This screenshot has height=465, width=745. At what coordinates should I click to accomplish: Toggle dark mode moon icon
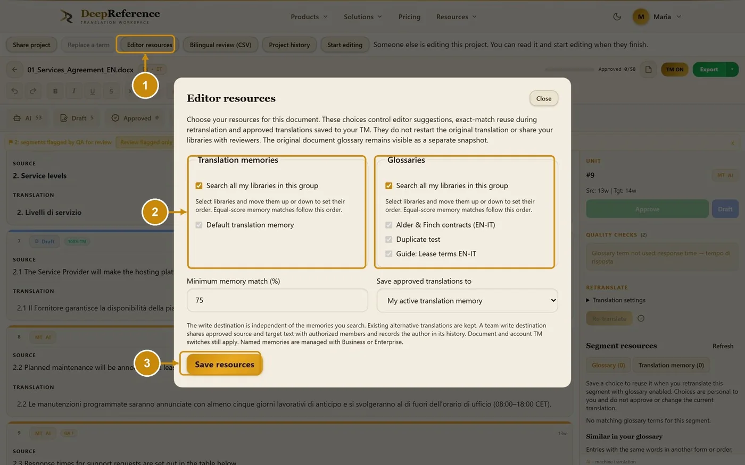617,16
